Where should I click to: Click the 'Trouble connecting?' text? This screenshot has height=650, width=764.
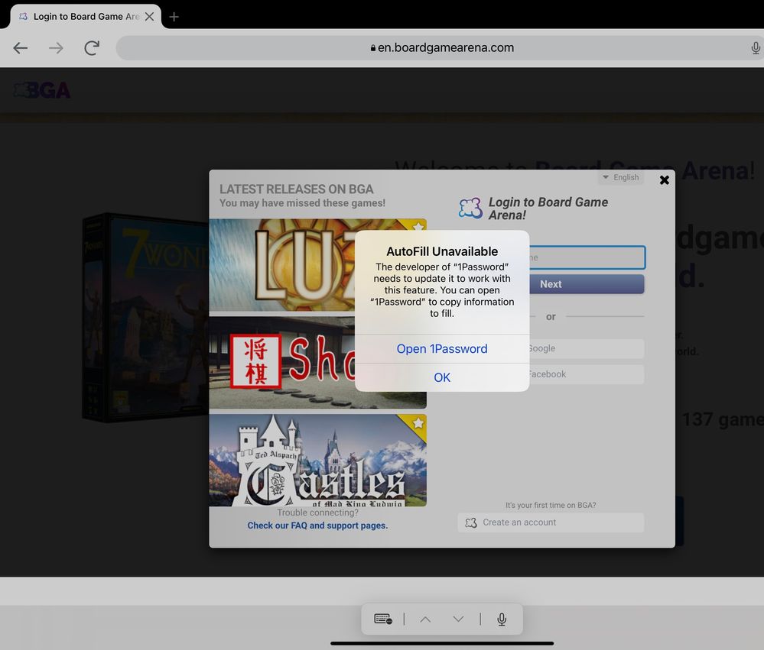click(317, 513)
